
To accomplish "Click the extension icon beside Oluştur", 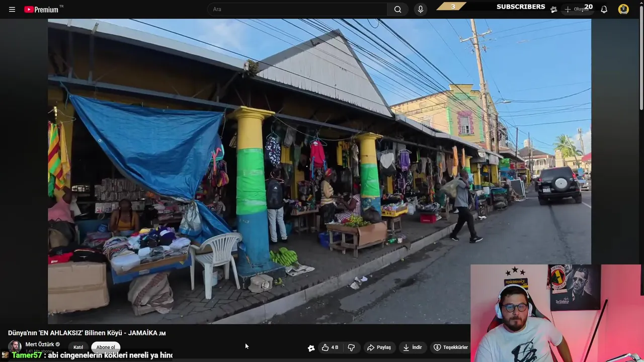I will [553, 9].
